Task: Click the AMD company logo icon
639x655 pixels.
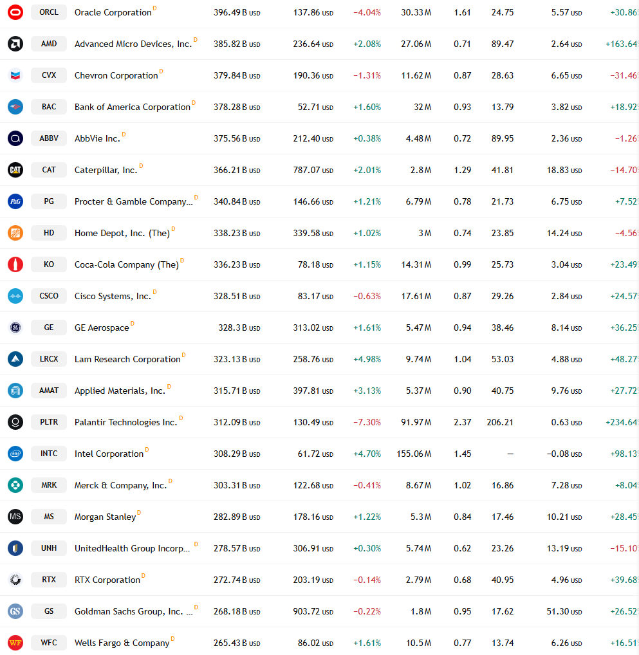Action: 15,44
